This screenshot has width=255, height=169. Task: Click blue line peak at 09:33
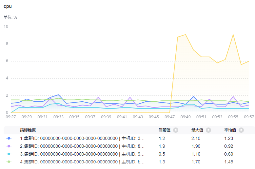58,94
